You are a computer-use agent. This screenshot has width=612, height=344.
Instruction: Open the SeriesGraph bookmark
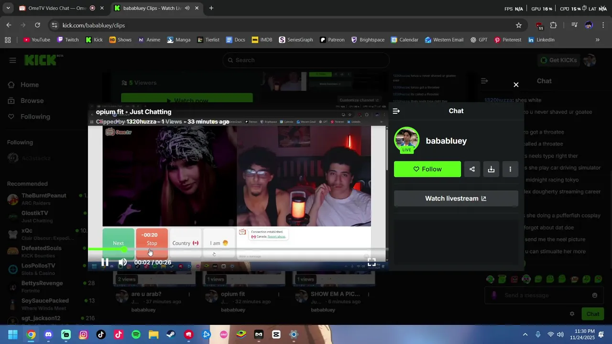pyautogui.click(x=296, y=40)
